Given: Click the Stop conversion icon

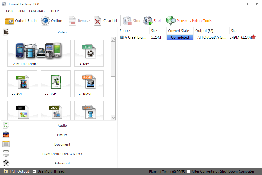Looking at the screenshot, I should 127,21.
